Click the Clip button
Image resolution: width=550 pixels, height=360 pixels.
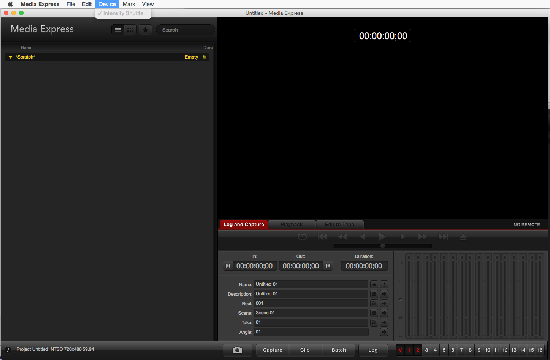tap(305, 350)
